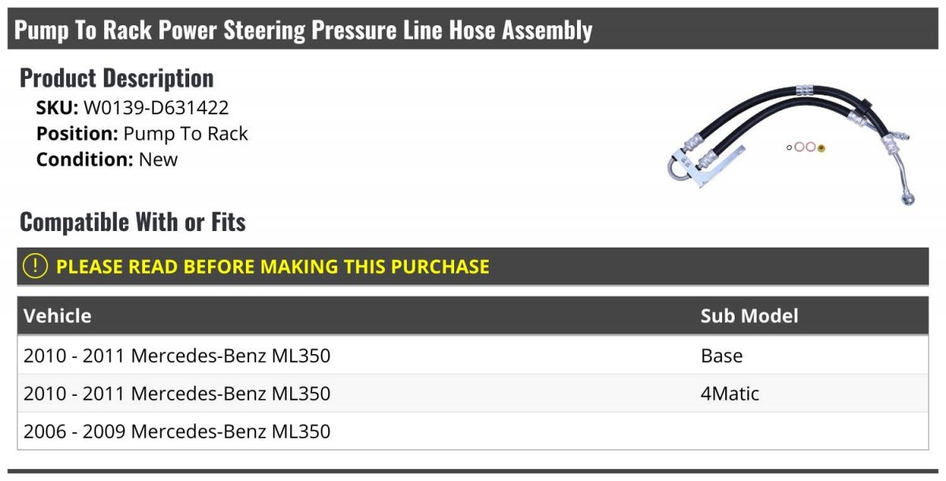
Task: Click the SKU value W0139-D631422
Action: (x=156, y=108)
